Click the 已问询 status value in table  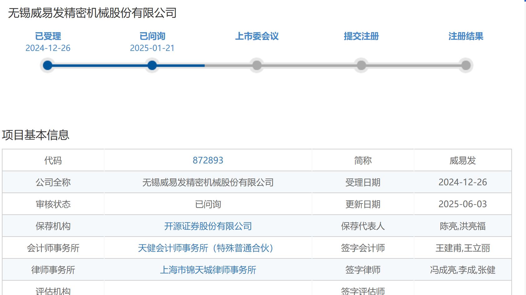208,204
